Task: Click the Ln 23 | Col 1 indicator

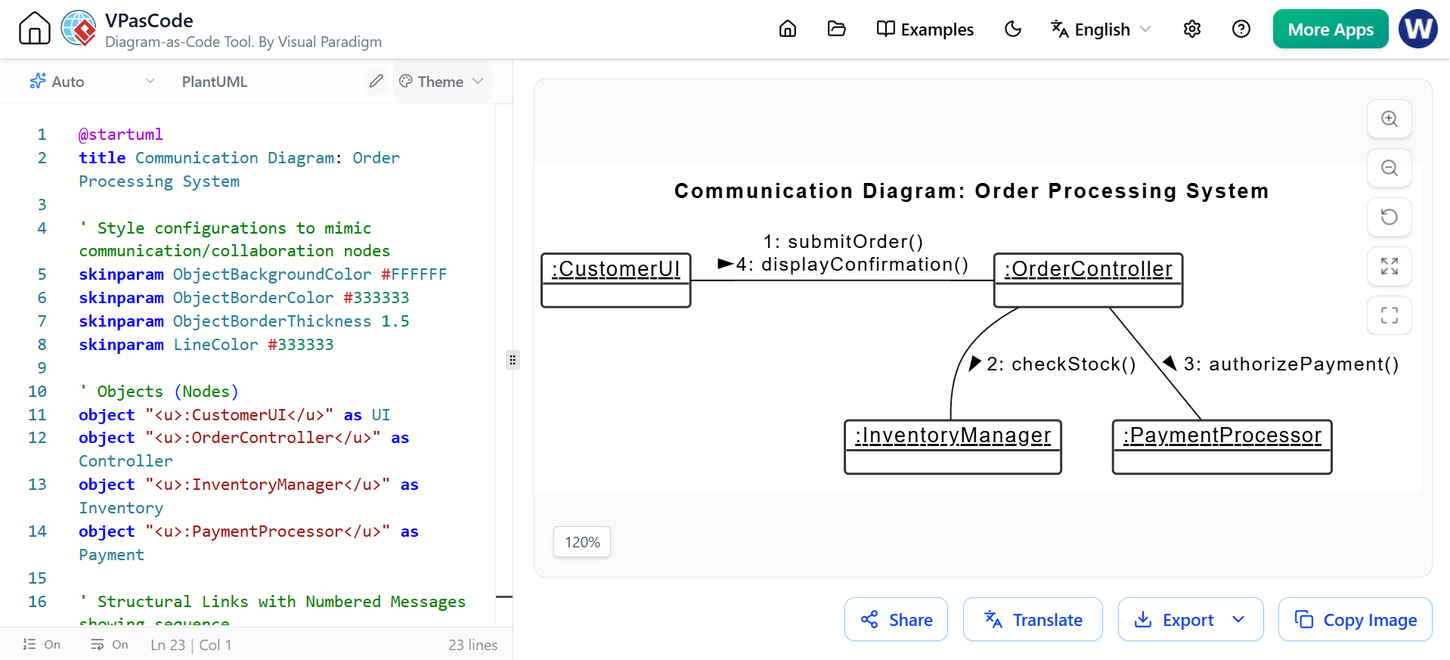Action: (x=191, y=645)
